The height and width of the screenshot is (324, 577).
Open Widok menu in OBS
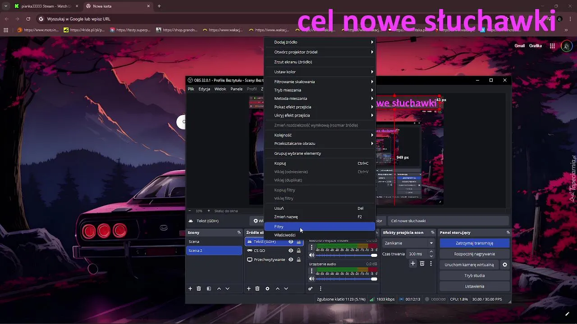pos(220,89)
